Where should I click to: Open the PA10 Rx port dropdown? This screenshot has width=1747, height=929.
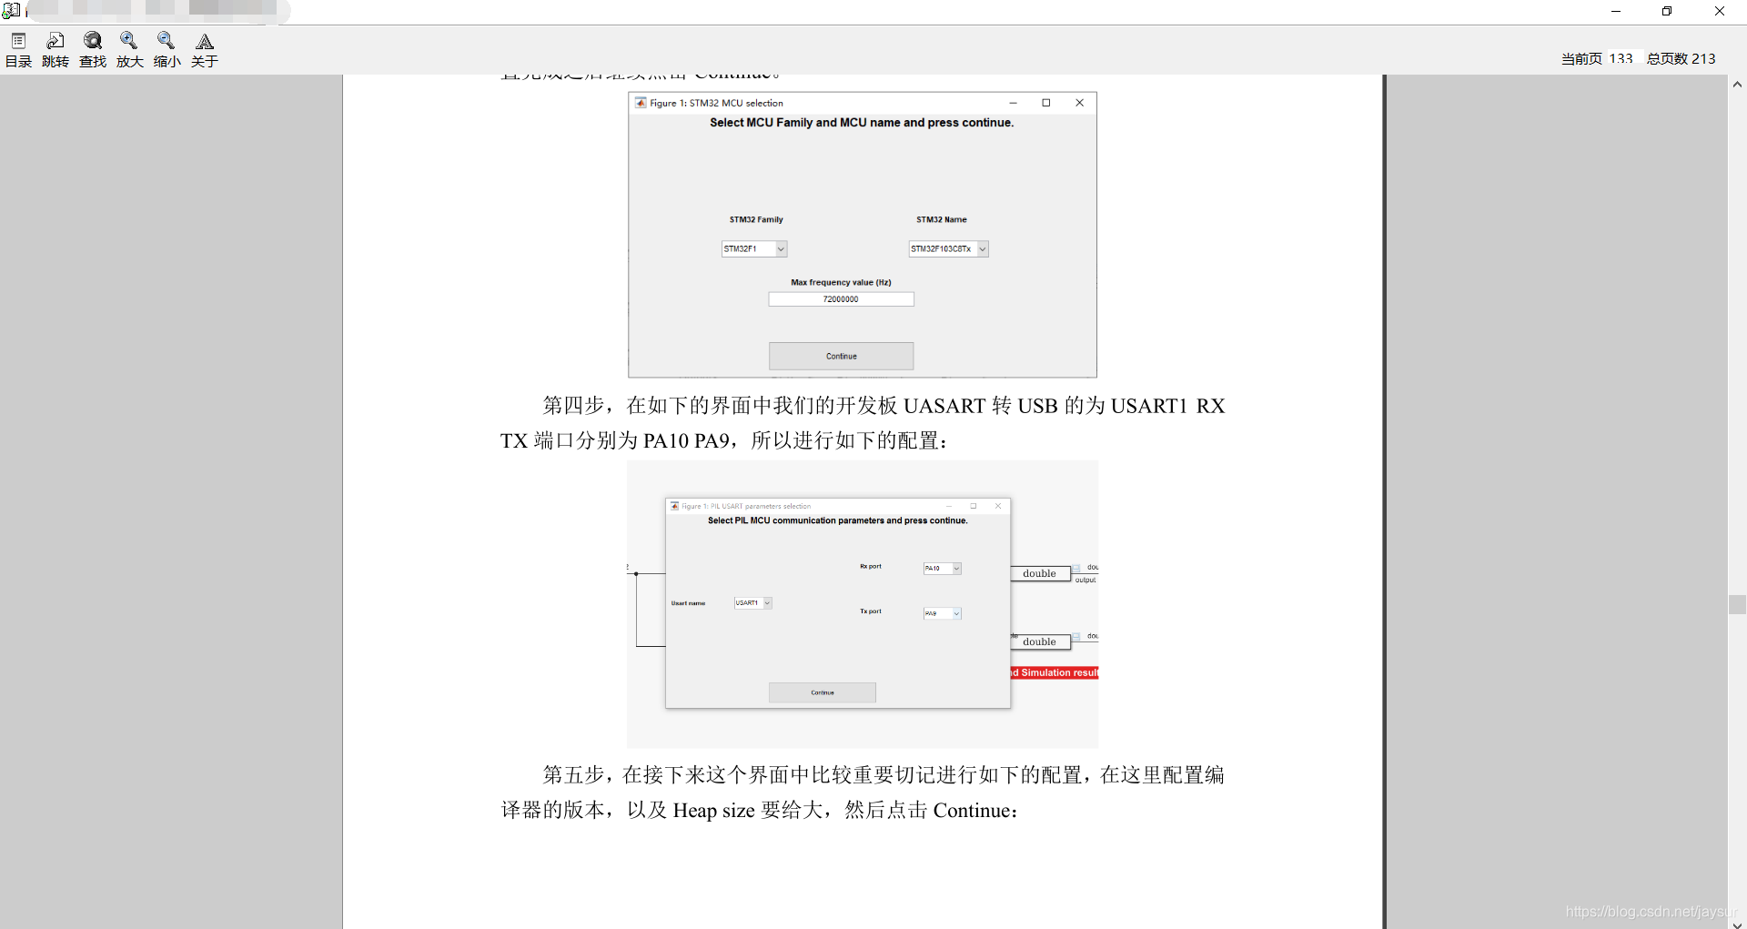coord(943,568)
